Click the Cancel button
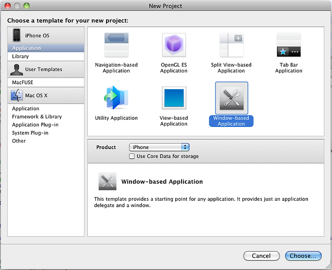Screen dimensions: 332x270 (261, 256)
